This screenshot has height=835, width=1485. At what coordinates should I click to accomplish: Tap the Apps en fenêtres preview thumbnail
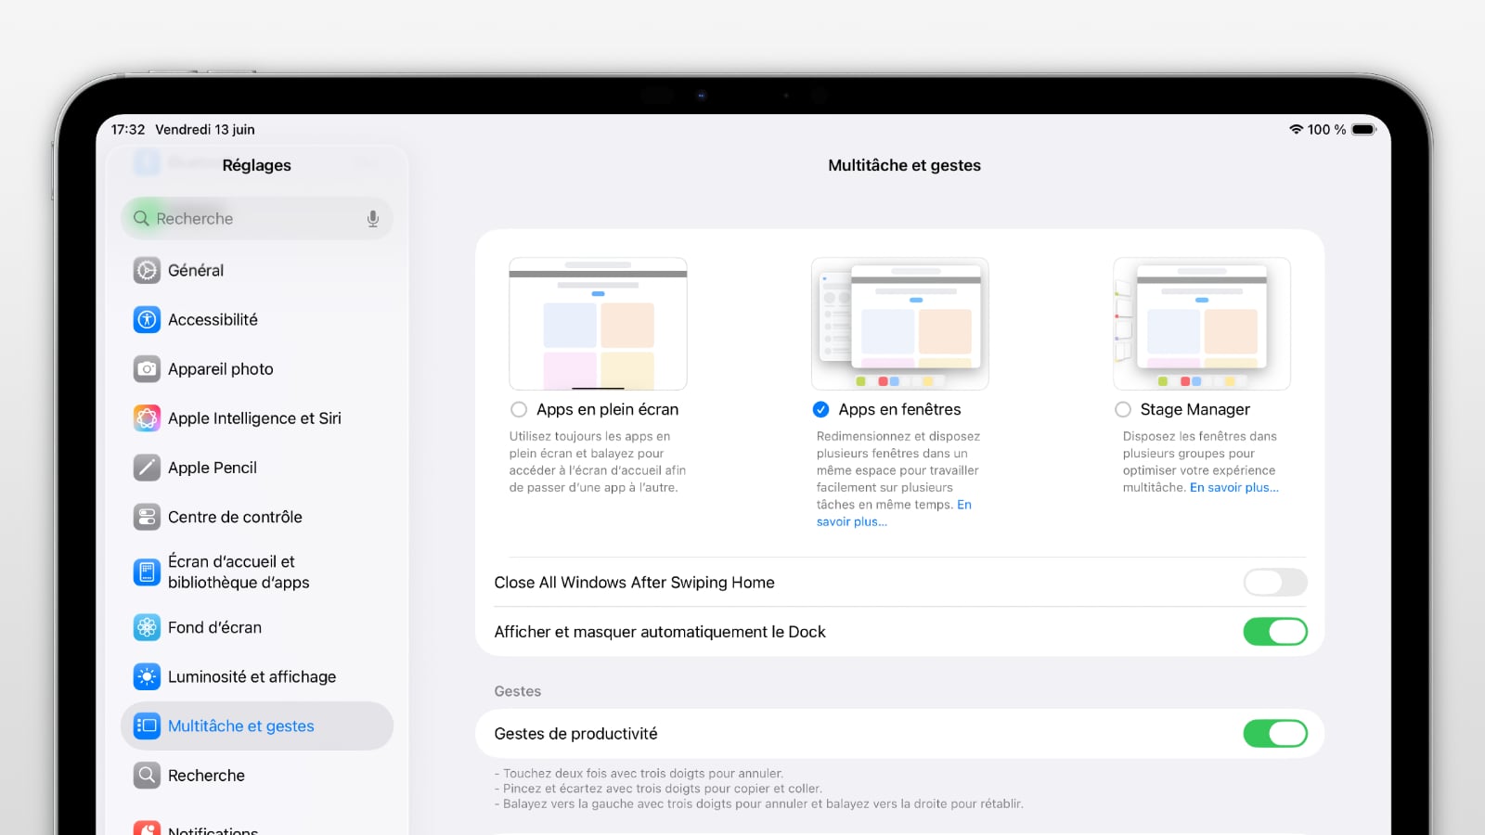point(900,324)
